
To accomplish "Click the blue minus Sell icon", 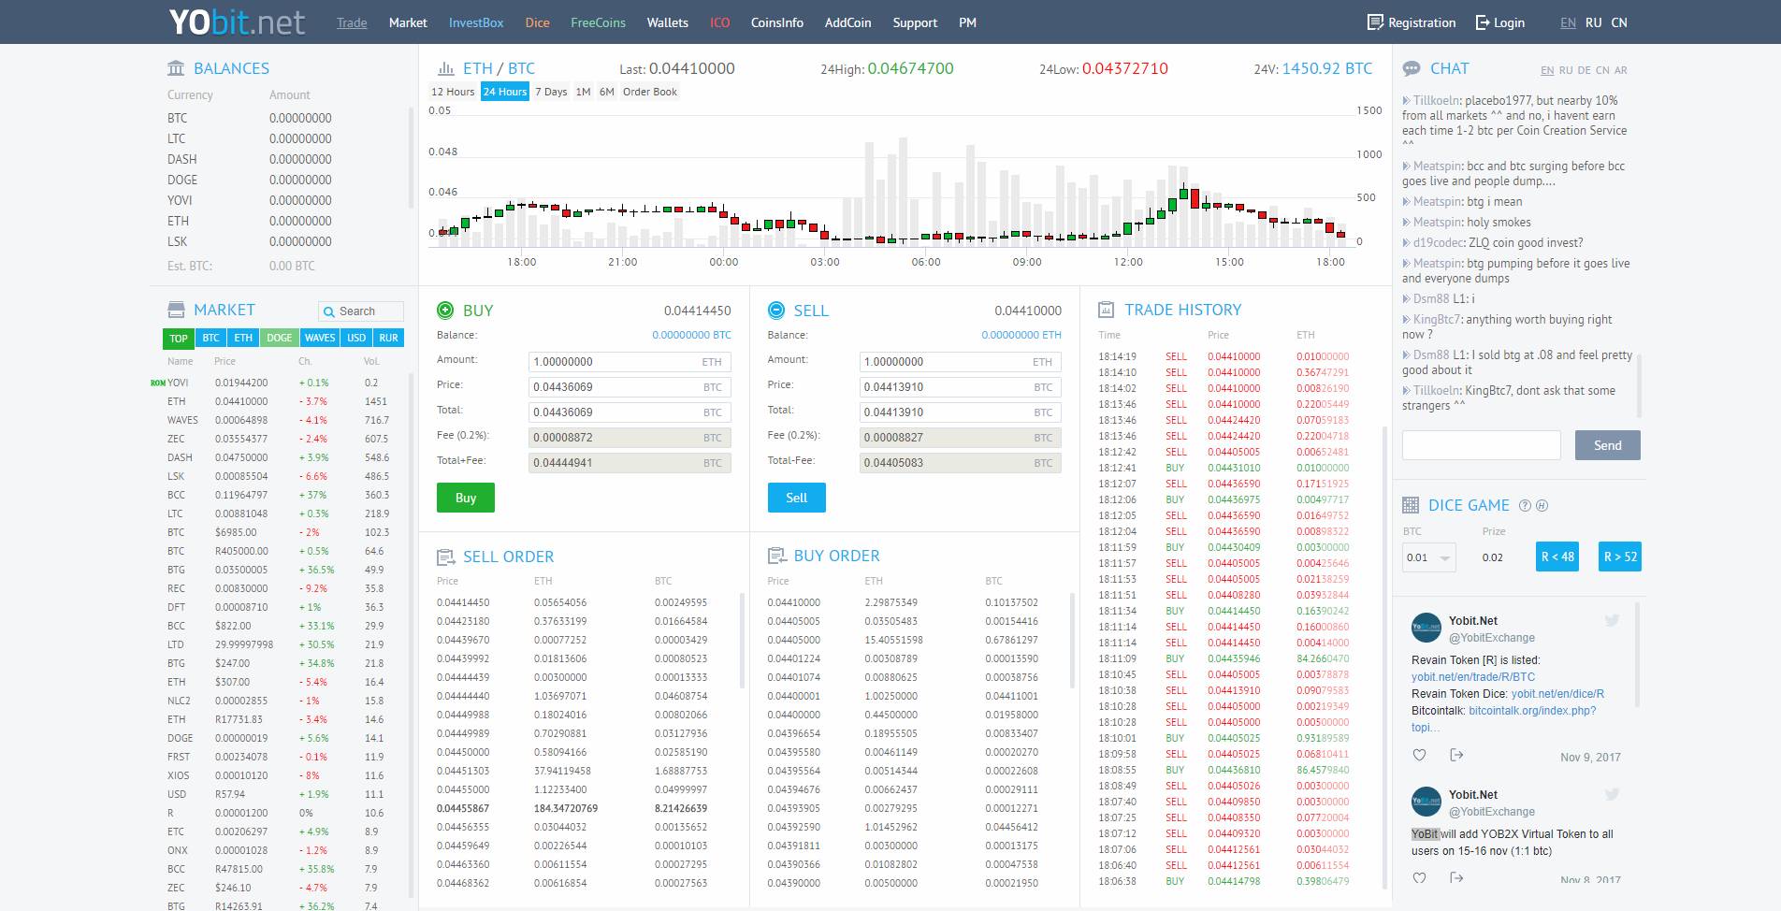I will tap(775, 311).
